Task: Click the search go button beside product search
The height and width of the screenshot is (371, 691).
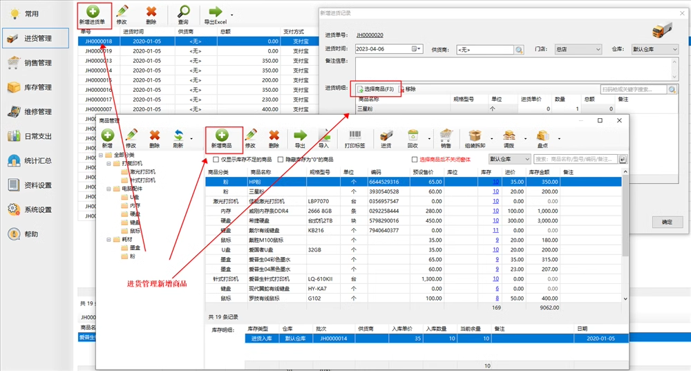Action: [x=623, y=159]
